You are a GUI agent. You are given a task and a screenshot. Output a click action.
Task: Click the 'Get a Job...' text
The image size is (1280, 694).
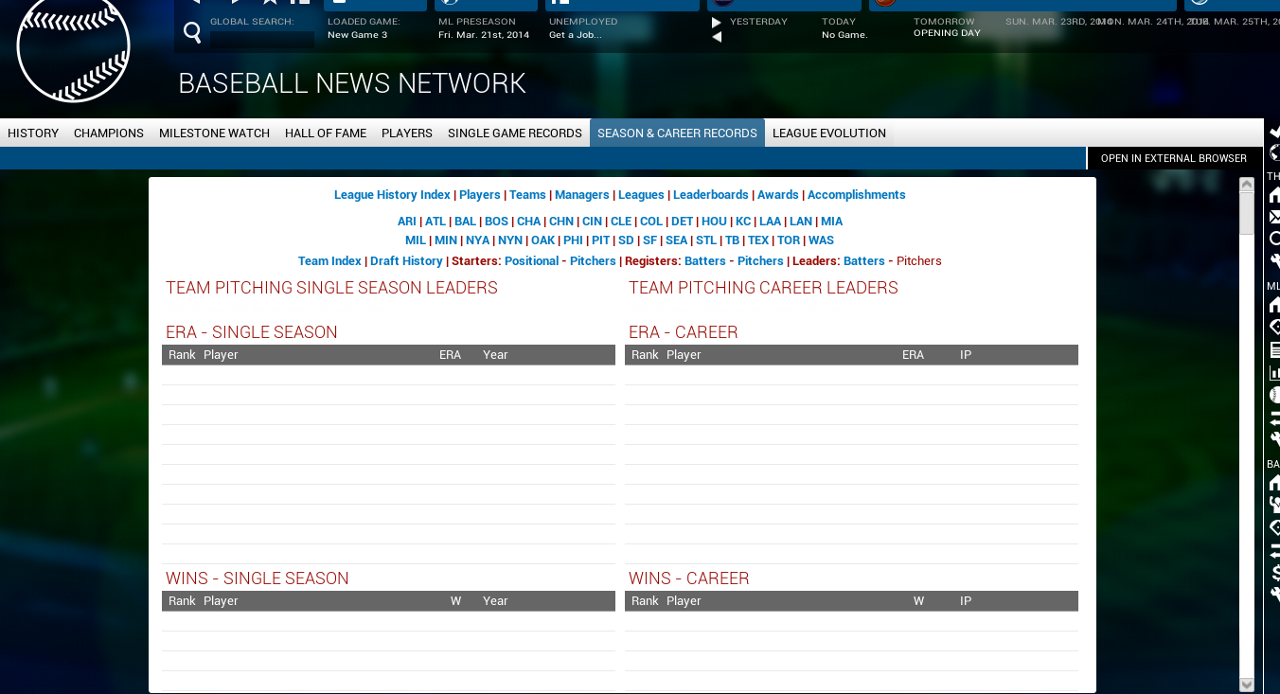point(576,35)
